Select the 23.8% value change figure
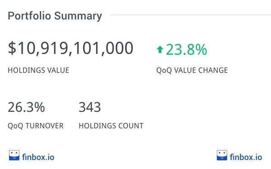Image resolution: width=271 pixels, height=169 pixels. click(x=187, y=50)
